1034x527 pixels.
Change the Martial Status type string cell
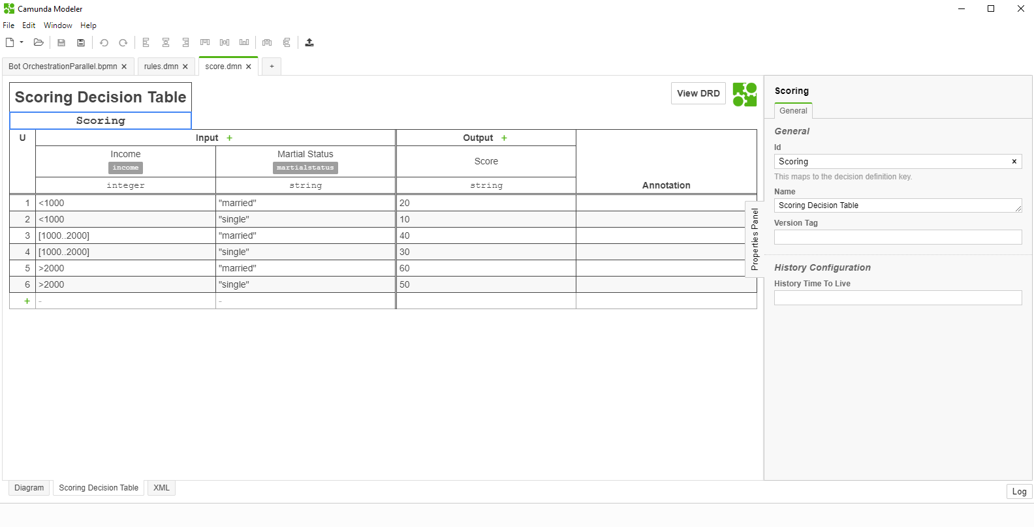click(x=305, y=185)
